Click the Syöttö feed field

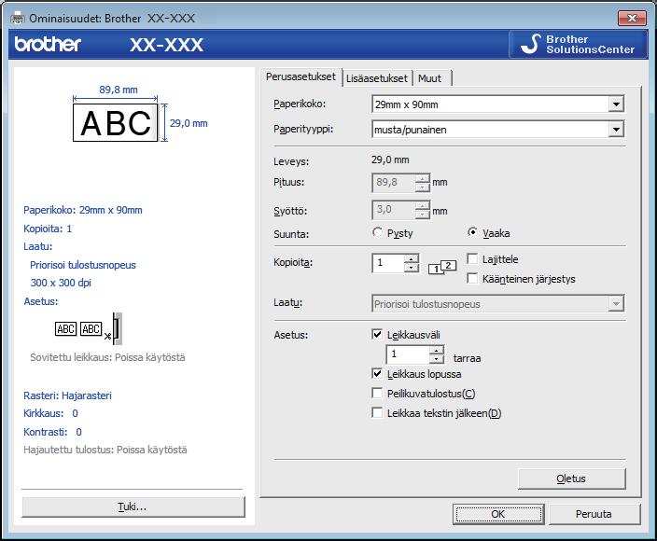pyautogui.click(x=394, y=209)
